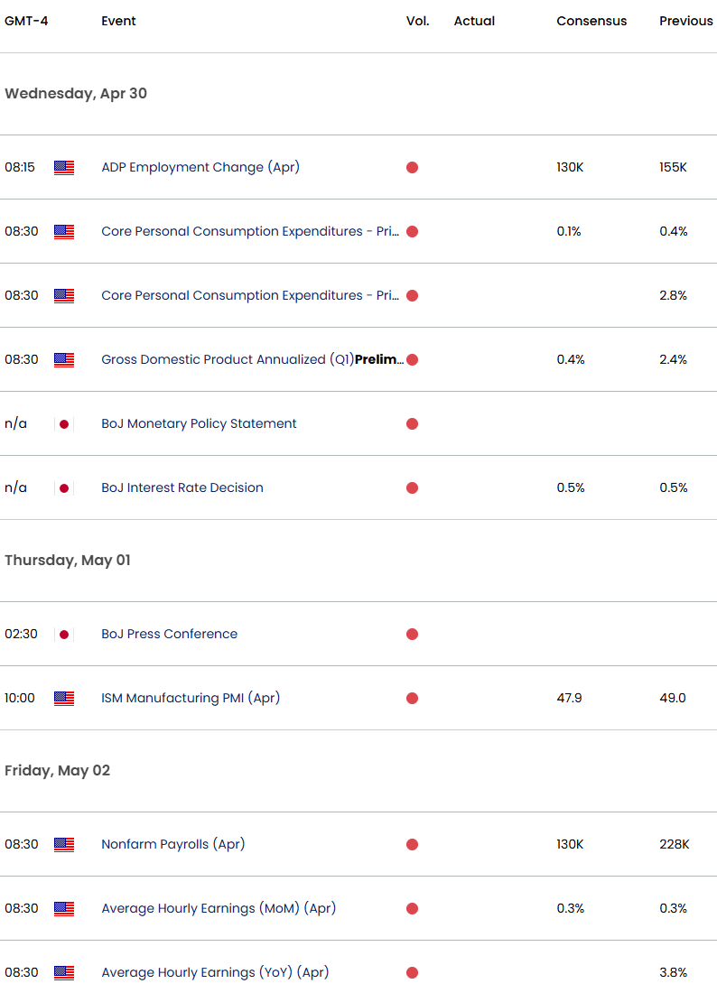Click the volatility dot for BoJ Monetary Policy Statement
This screenshot has height=993, width=717.
[412, 423]
